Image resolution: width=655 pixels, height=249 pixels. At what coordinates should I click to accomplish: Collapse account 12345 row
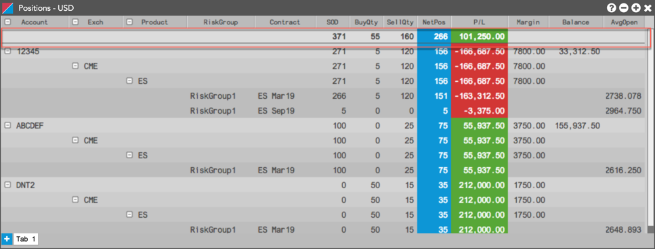tap(8, 51)
